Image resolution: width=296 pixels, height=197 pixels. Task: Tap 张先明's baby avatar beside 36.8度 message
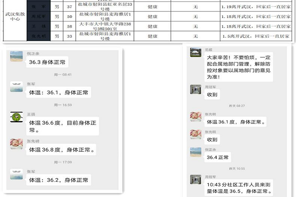(x=16, y=144)
